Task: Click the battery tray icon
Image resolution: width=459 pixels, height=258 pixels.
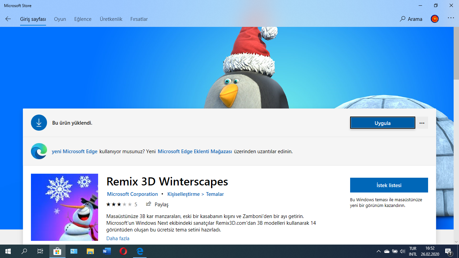Action: tap(395, 251)
